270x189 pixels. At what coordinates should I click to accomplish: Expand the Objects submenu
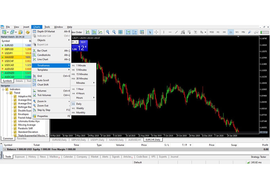[x=52, y=40]
